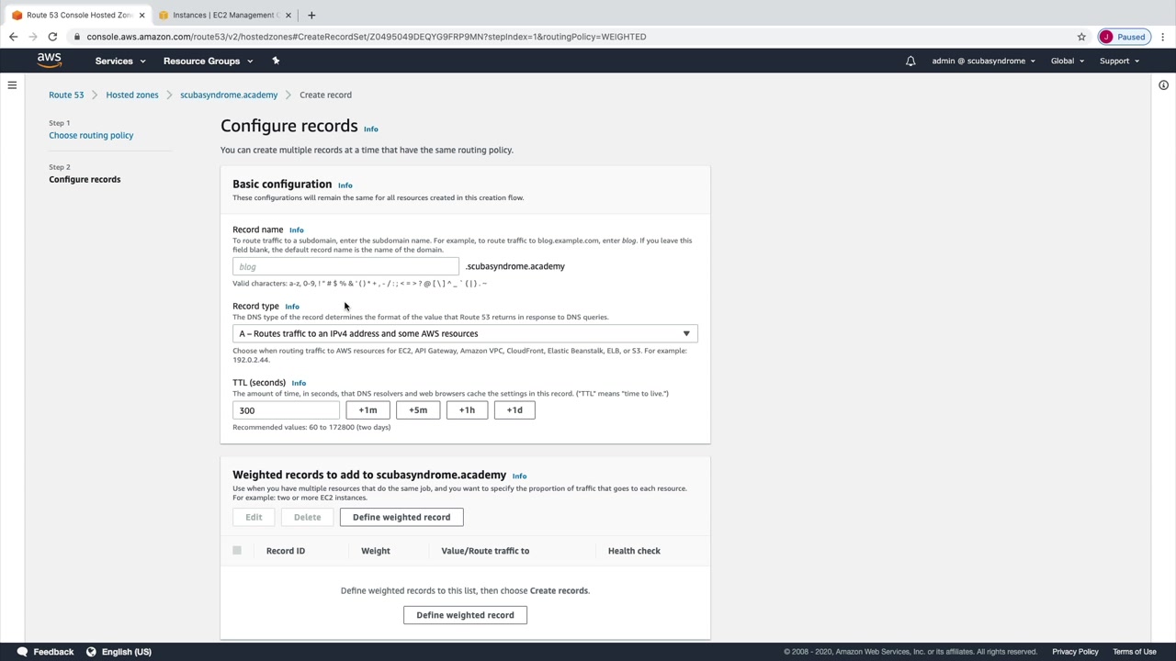Click Define weighted record below the empty list
1176x661 pixels.
[465, 615]
